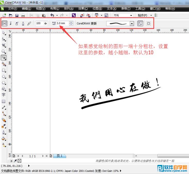Toggle Calligraphic artistic media mode
This screenshot has height=174, width=189.
coord(23,23)
